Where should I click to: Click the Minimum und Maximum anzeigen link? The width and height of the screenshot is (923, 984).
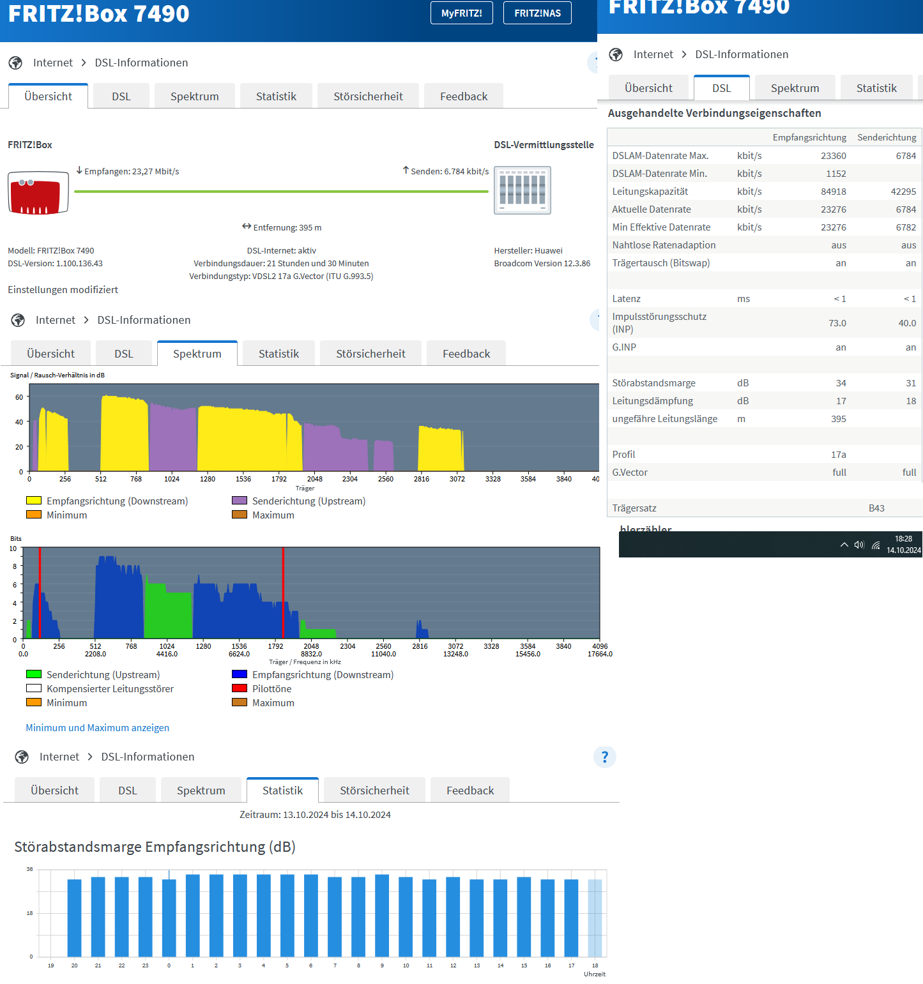pos(97,727)
